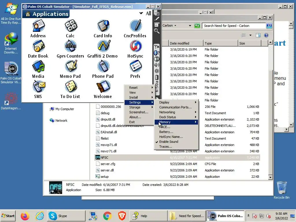The width and height of the screenshot is (296, 222).
Task: Click the Type column header
Action: (221, 43)
